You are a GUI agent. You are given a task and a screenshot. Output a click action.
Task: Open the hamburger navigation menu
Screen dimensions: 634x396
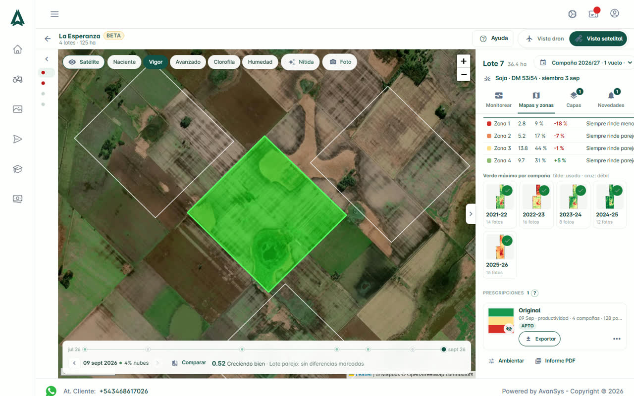(x=54, y=14)
